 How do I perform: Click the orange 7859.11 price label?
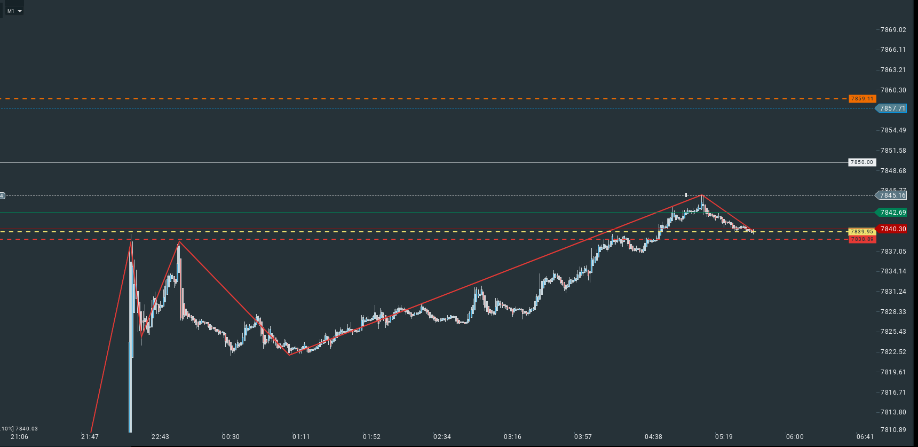pos(862,99)
